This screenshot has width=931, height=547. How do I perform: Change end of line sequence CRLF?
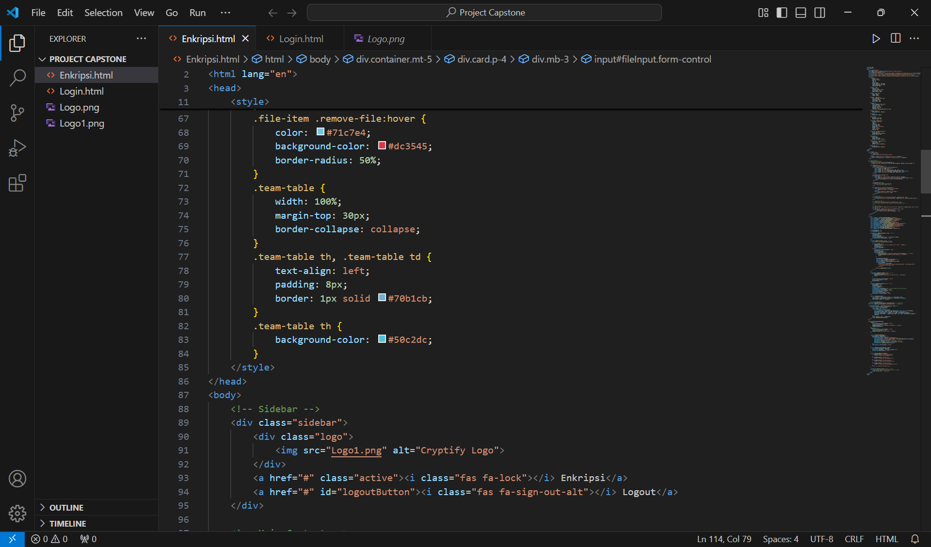854,539
